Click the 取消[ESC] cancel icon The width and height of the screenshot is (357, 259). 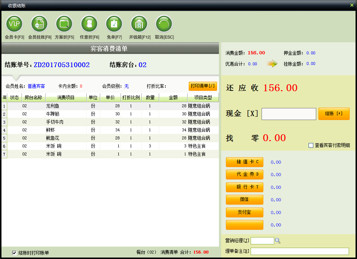tap(164, 24)
